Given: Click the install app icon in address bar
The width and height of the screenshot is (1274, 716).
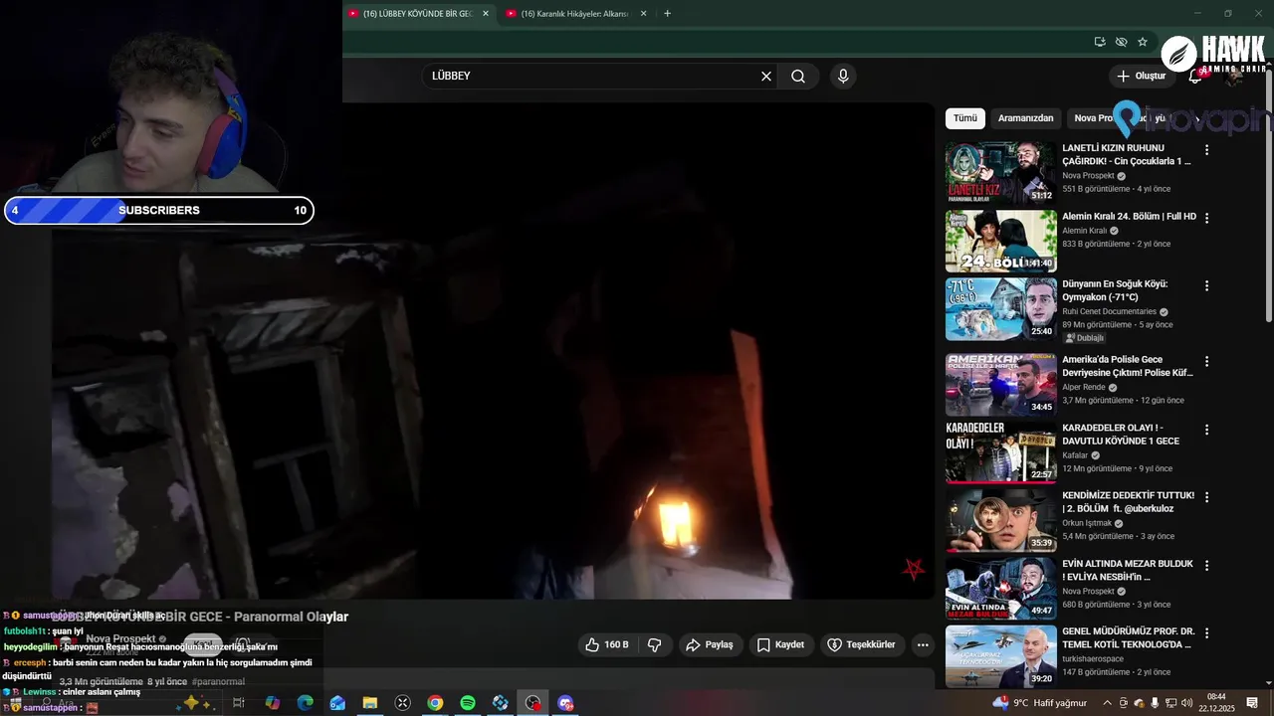Looking at the screenshot, I should point(1100,42).
